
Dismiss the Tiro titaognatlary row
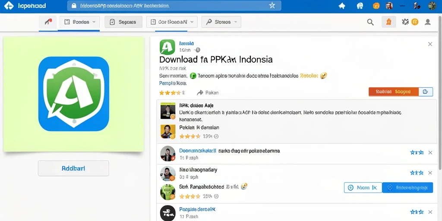coord(430,173)
